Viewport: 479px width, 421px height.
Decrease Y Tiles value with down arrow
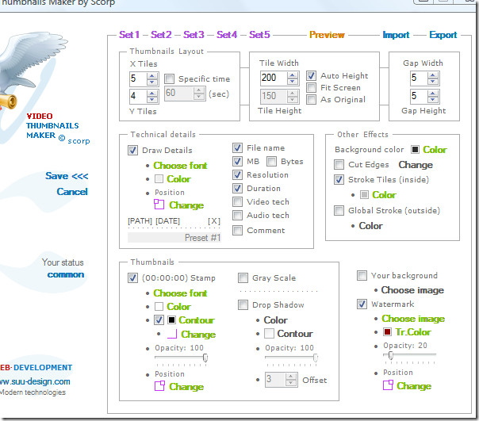[x=152, y=100]
